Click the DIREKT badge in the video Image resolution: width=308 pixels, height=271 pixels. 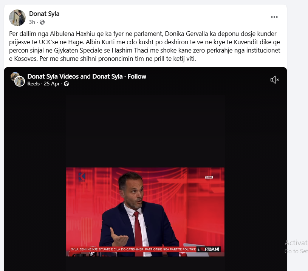point(209,177)
